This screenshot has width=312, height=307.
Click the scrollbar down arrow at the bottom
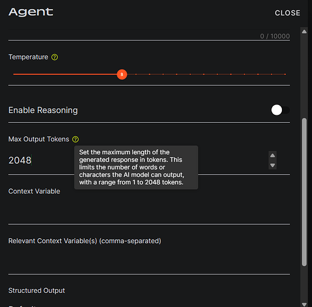[x=304, y=305]
